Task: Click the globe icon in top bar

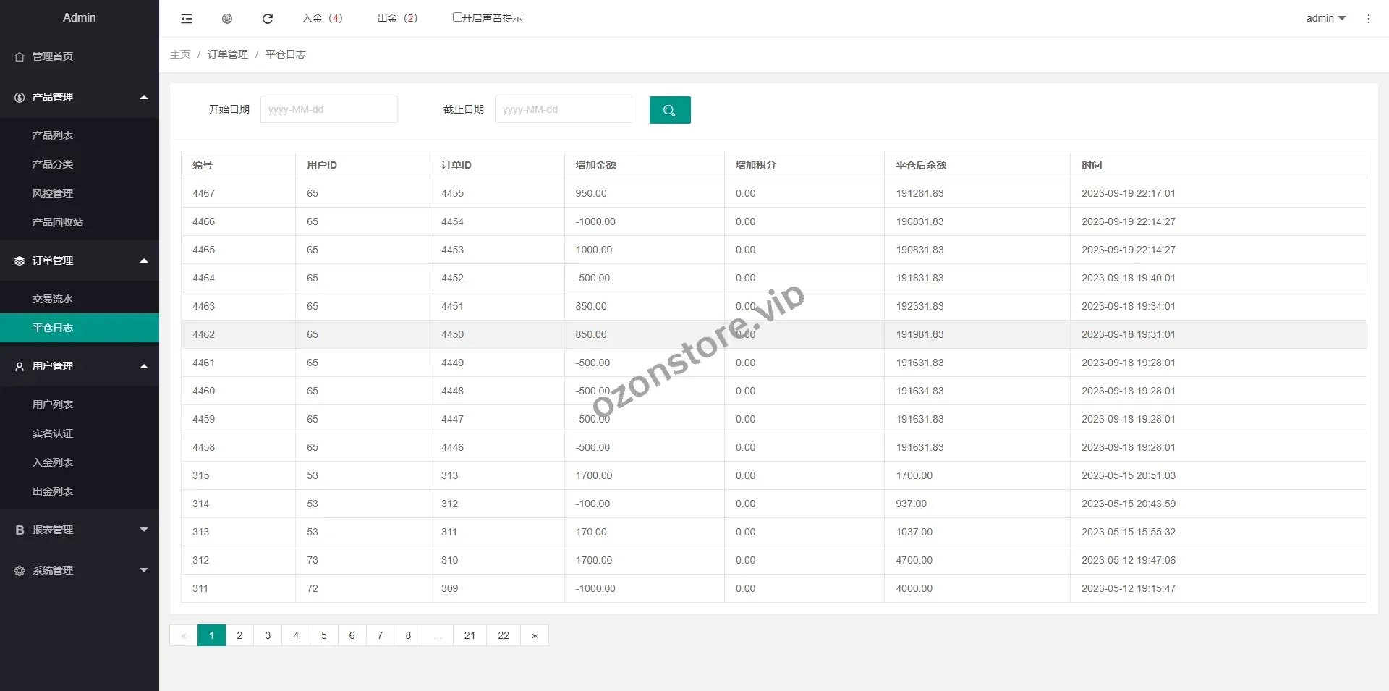Action: click(x=227, y=19)
